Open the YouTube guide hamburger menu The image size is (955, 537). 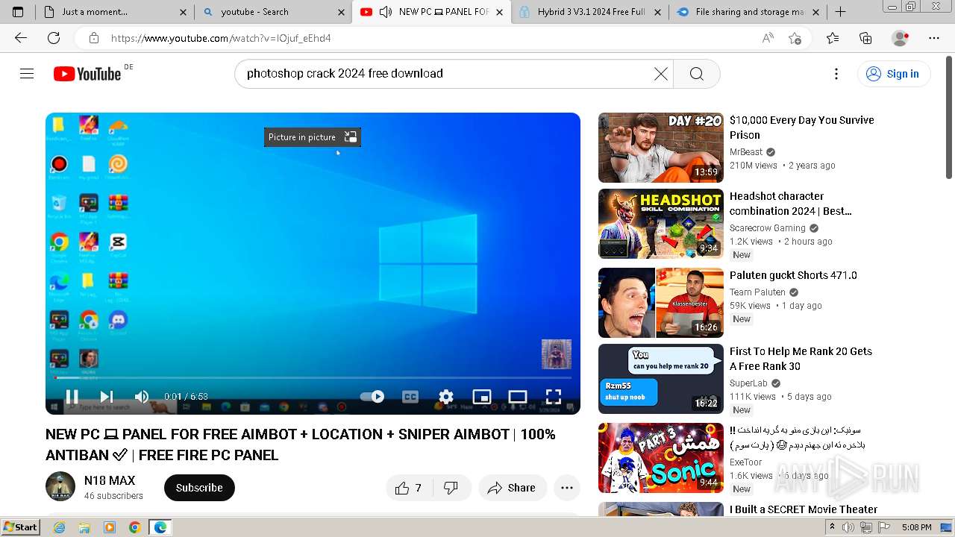click(27, 73)
